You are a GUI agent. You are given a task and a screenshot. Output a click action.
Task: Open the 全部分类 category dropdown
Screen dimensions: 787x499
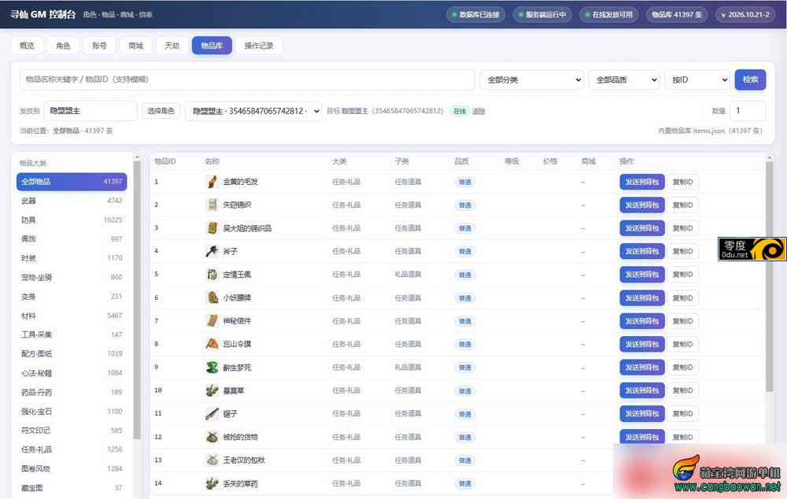pyautogui.click(x=531, y=79)
